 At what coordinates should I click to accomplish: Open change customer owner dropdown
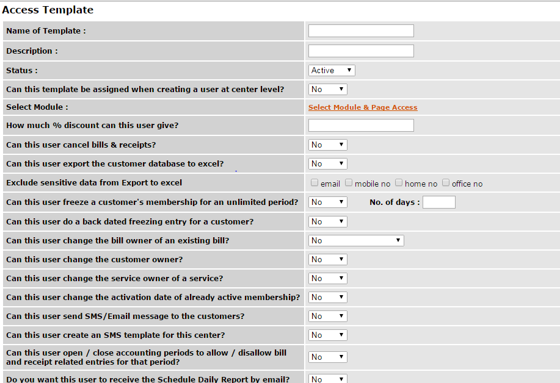pyautogui.click(x=328, y=259)
